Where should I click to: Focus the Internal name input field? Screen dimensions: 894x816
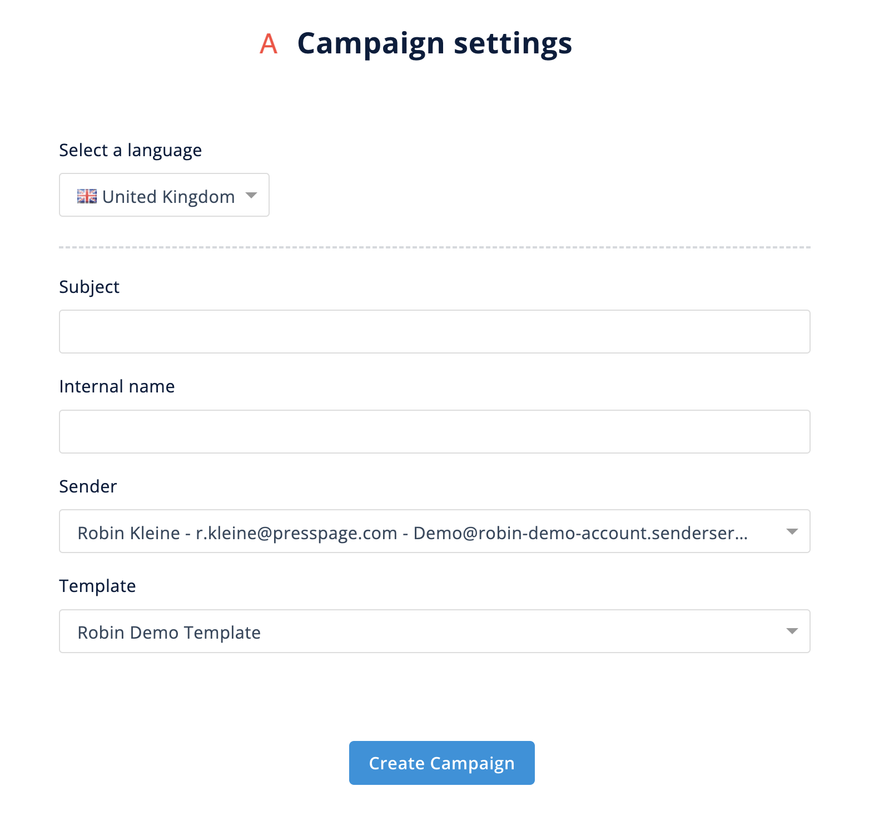(435, 432)
